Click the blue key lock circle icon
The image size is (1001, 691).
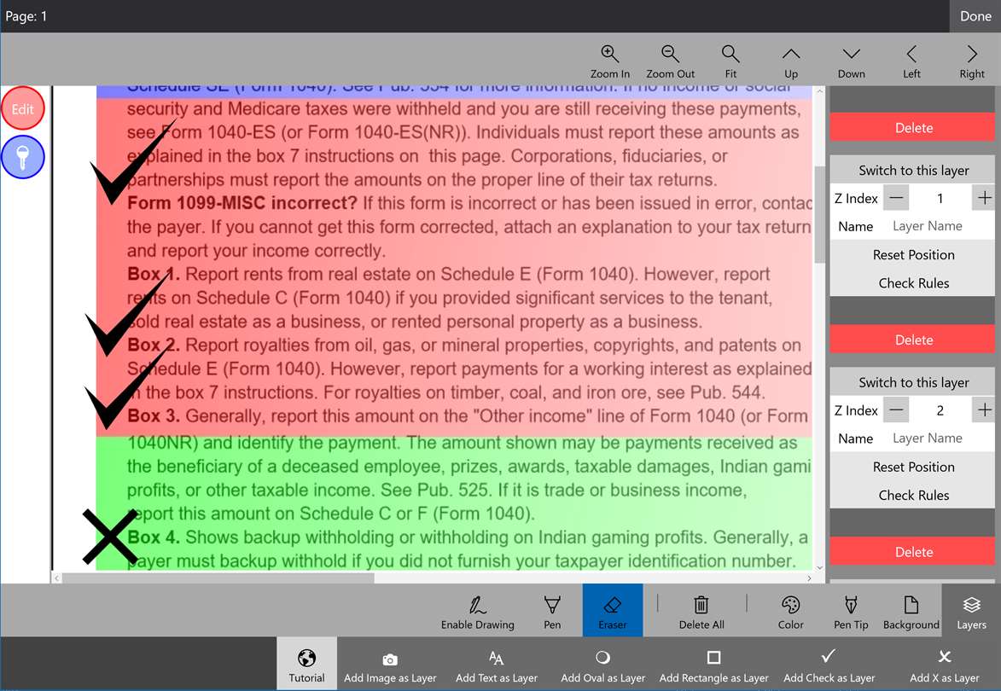point(22,157)
